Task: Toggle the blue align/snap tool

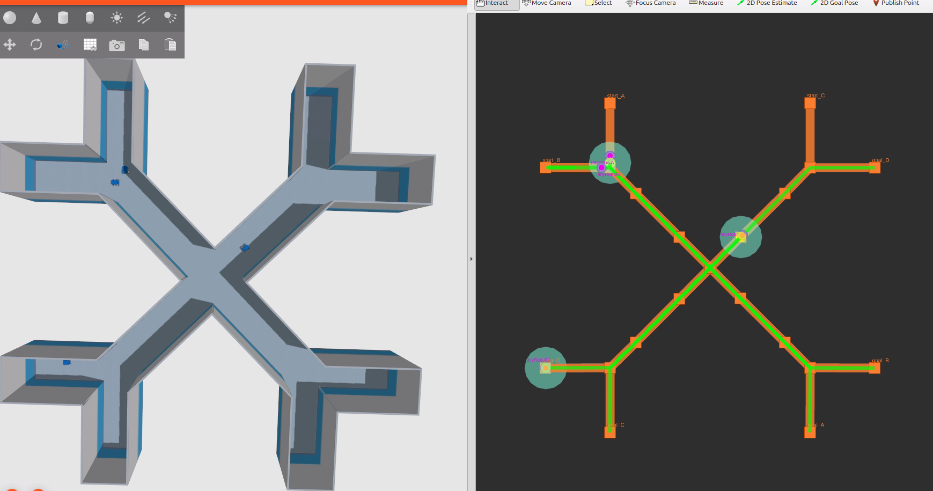Action: tap(63, 45)
